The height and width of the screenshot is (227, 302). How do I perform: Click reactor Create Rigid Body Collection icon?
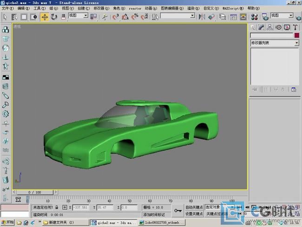(6, 29)
